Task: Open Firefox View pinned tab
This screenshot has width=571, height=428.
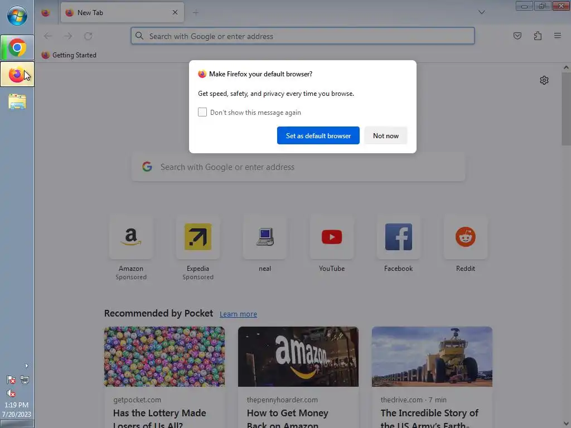Action: pos(46,13)
